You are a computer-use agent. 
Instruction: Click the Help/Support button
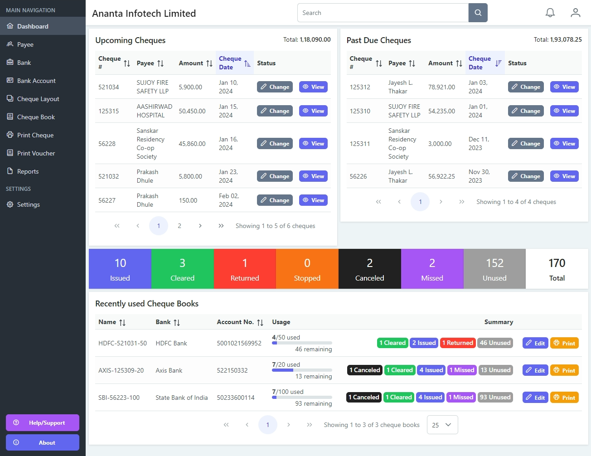click(x=43, y=422)
